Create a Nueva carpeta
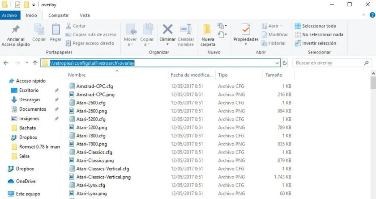Image resolution: width=376 pixels, height=199 pixels. tap(208, 35)
